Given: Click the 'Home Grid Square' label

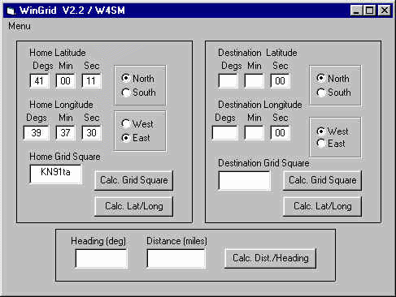Looking at the screenshot, I should pos(65,157).
